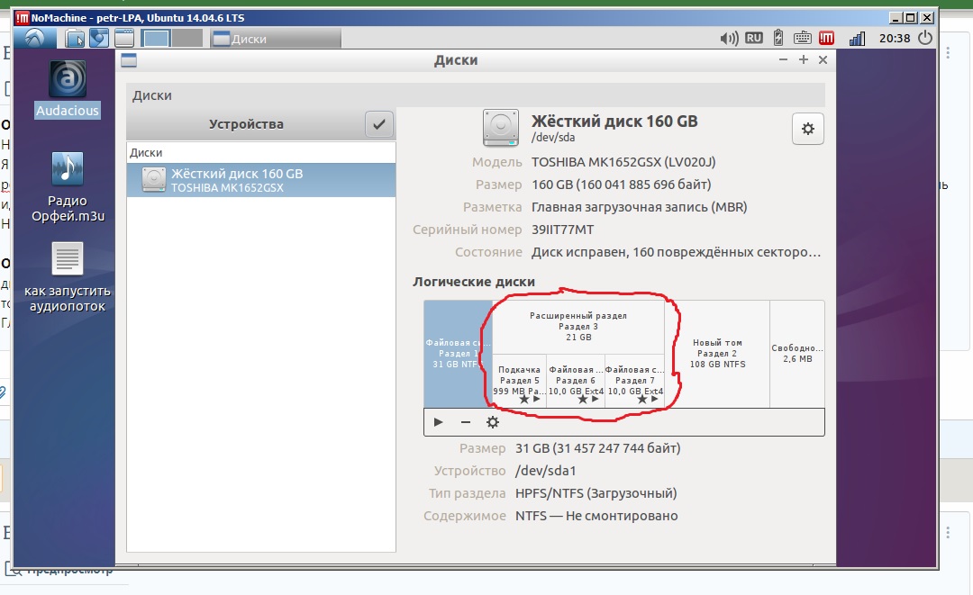The width and height of the screenshot is (973, 595).
Task: Open partition gear options under volumes
Action: [x=493, y=422]
